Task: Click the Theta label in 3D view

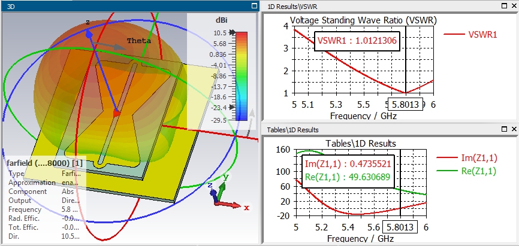Action: 139,41
